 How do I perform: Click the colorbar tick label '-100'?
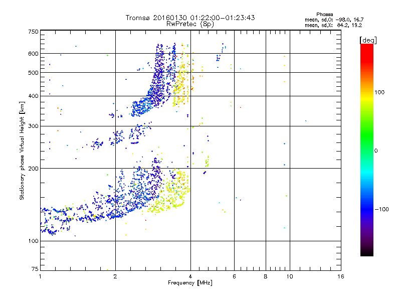(382, 209)
